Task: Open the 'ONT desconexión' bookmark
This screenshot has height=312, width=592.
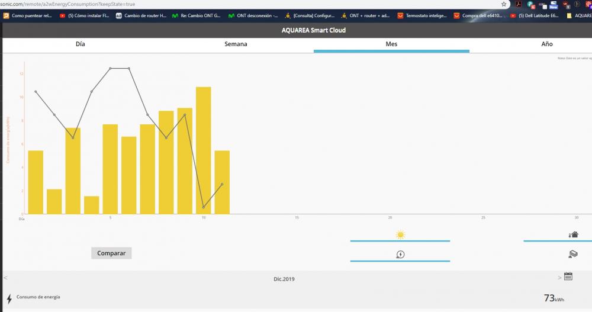Action: point(253,15)
